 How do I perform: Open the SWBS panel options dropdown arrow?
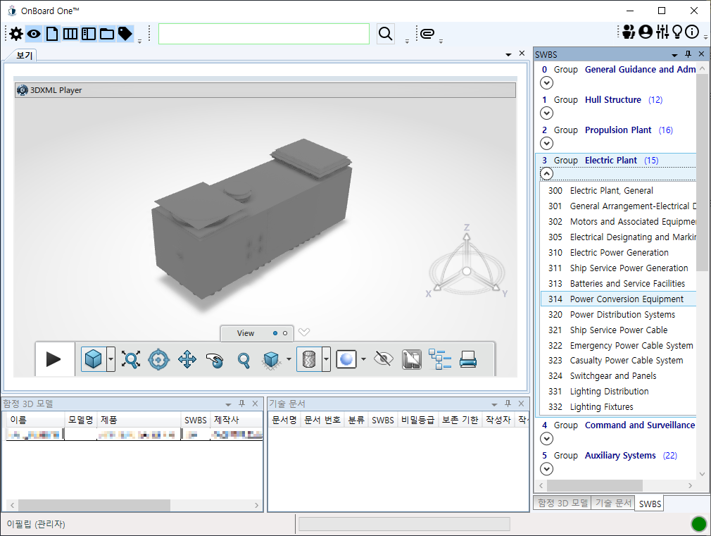pos(674,55)
